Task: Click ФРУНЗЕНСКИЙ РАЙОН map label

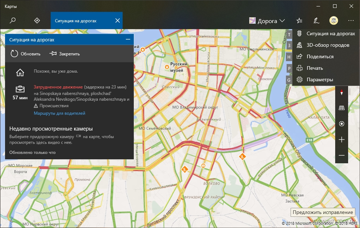Action: 203,197
